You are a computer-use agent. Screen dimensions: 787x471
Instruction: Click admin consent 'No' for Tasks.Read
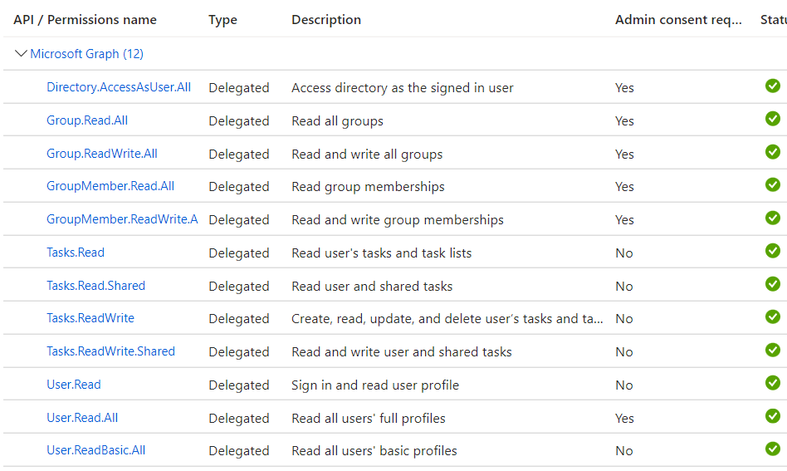(x=624, y=253)
